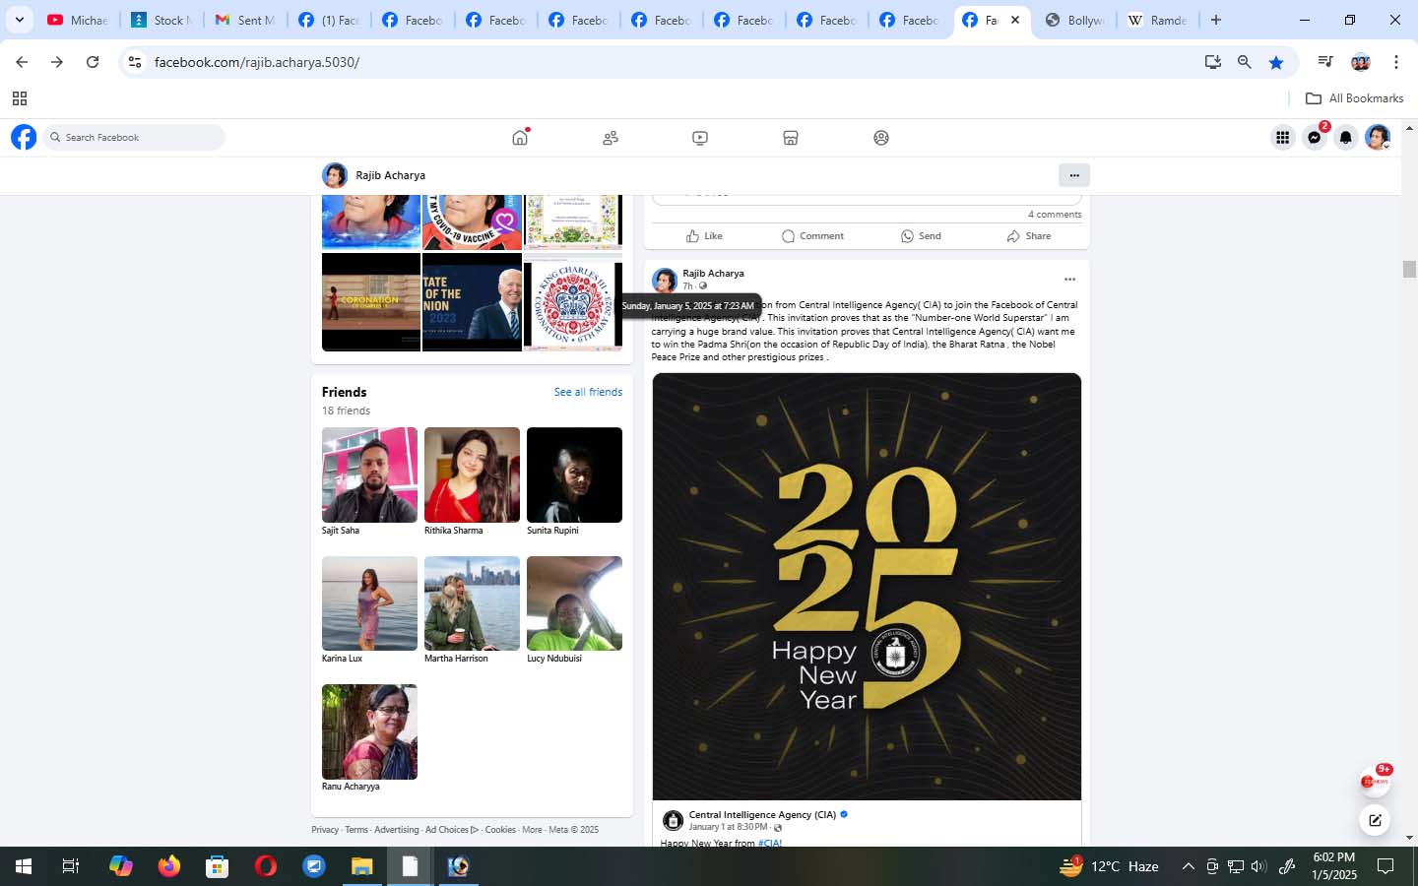This screenshot has height=886, width=1418.
Task: Go forward in browser history
Action: [x=57, y=62]
